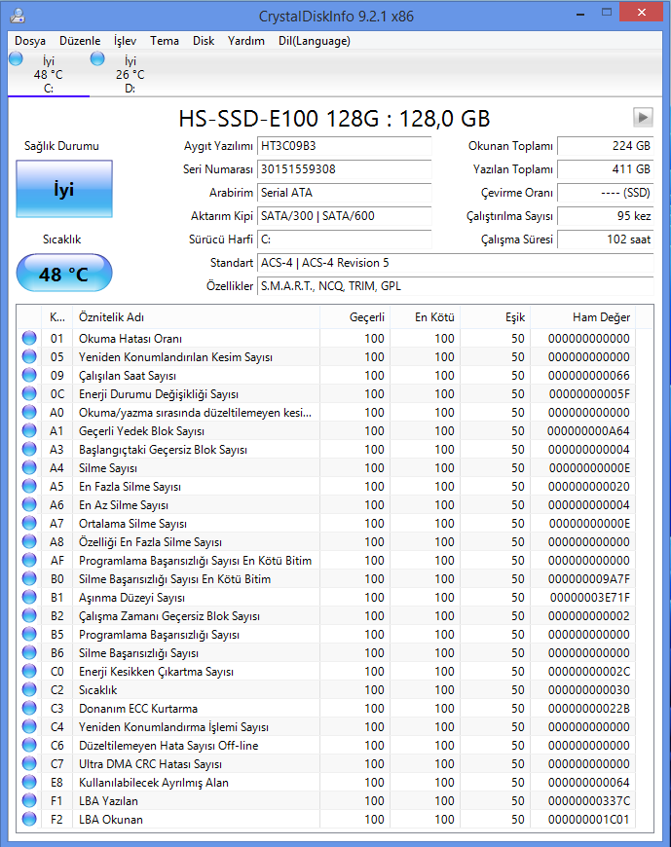671x847 pixels.
Task: Click status orb for En Az Silme Sayısı
Action: click(x=29, y=504)
